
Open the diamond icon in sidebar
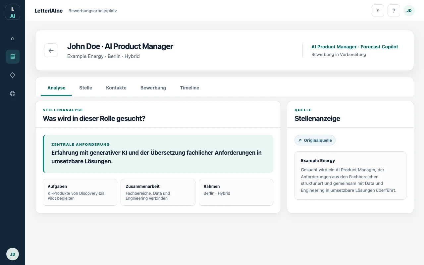(13, 75)
